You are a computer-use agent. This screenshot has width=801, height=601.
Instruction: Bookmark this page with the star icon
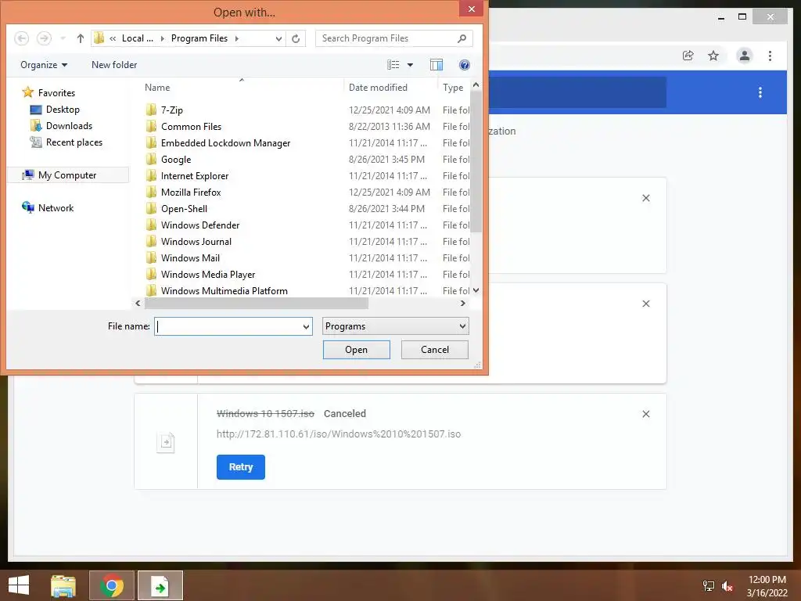point(713,56)
